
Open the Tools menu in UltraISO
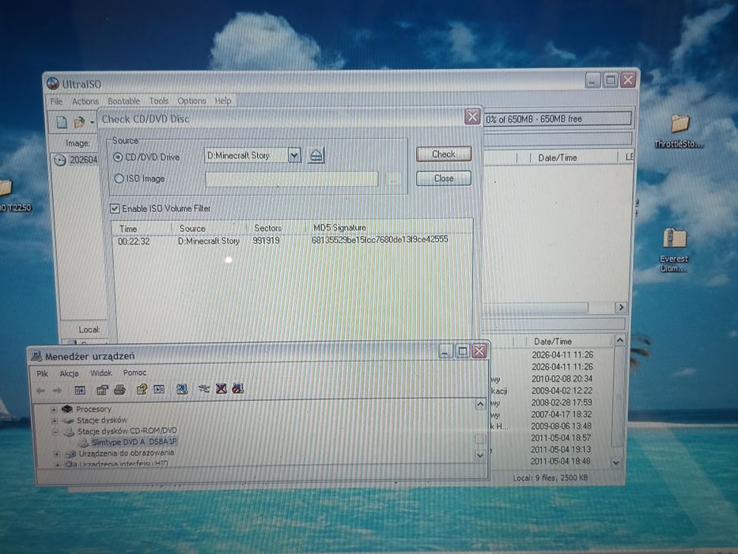(x=159, y=101)
